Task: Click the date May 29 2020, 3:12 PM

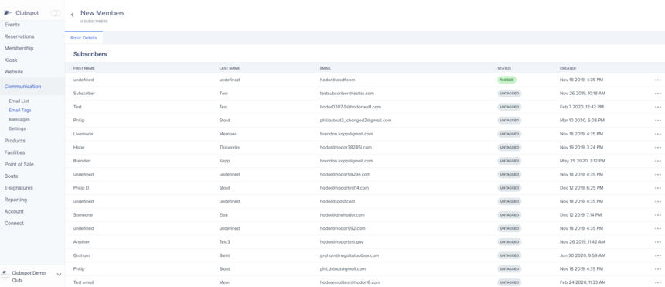Action: click(x=582, y=161)
